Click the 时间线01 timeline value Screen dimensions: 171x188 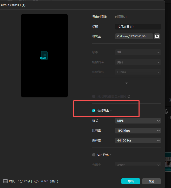(121, 17)
